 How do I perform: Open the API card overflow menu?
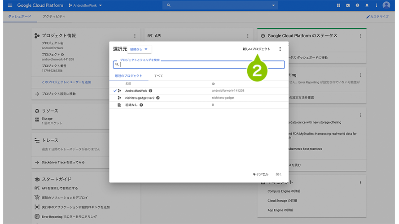point(248,36)
